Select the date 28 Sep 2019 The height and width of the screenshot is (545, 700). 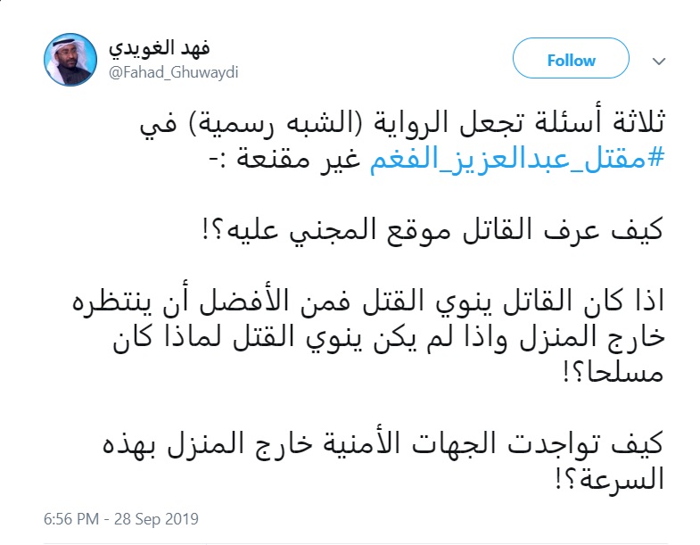click(x=156, y=519)
